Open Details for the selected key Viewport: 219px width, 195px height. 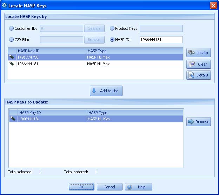[199, 75]
